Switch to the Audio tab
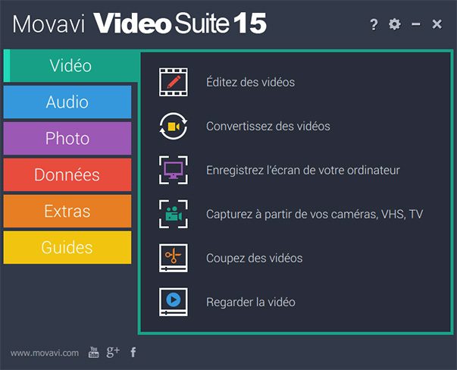 (x=67, y=102)
